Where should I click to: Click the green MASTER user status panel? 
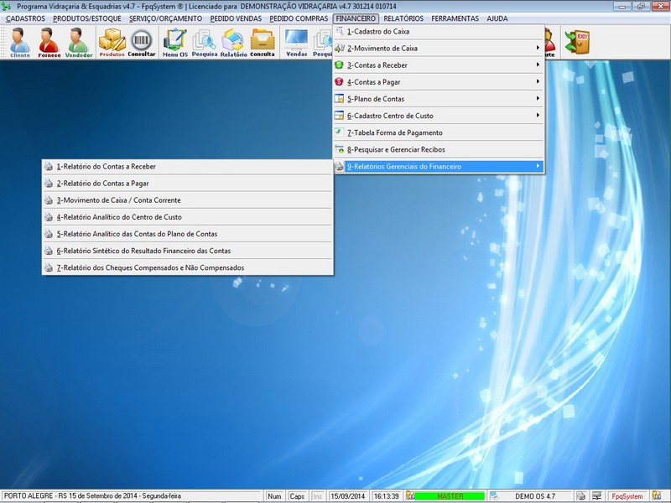coord(450,496)
